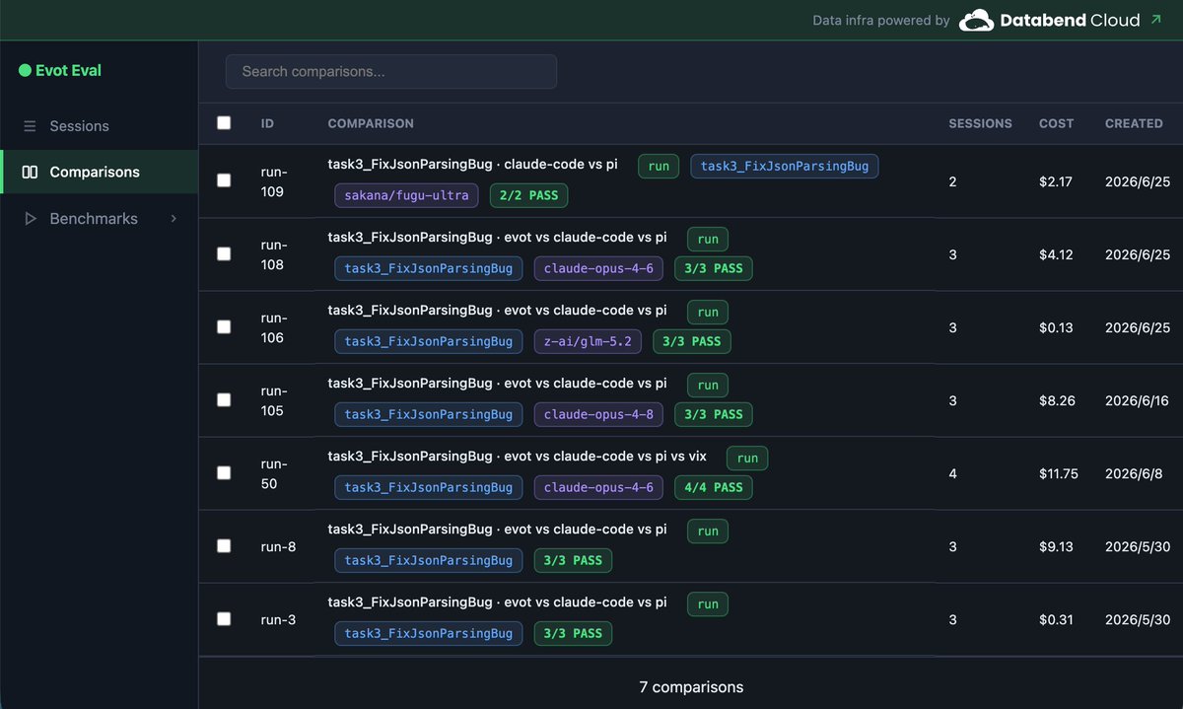Select the run-106 row checkbox
The width and height of the screenshot is (1183, 709).
tap(224, 326)
